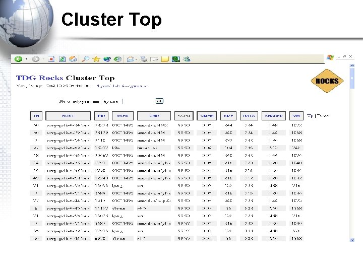
Task: Go to the Home page icon
Action: (73, 59)
